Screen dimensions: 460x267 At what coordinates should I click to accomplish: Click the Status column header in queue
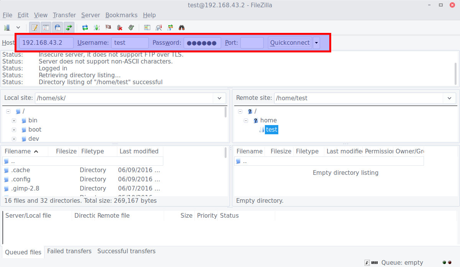246,216
